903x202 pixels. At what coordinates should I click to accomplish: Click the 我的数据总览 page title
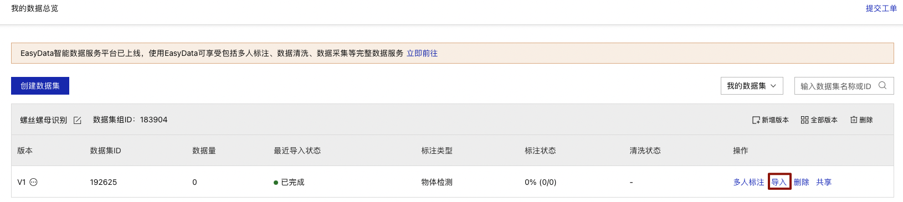click(34, 8)
